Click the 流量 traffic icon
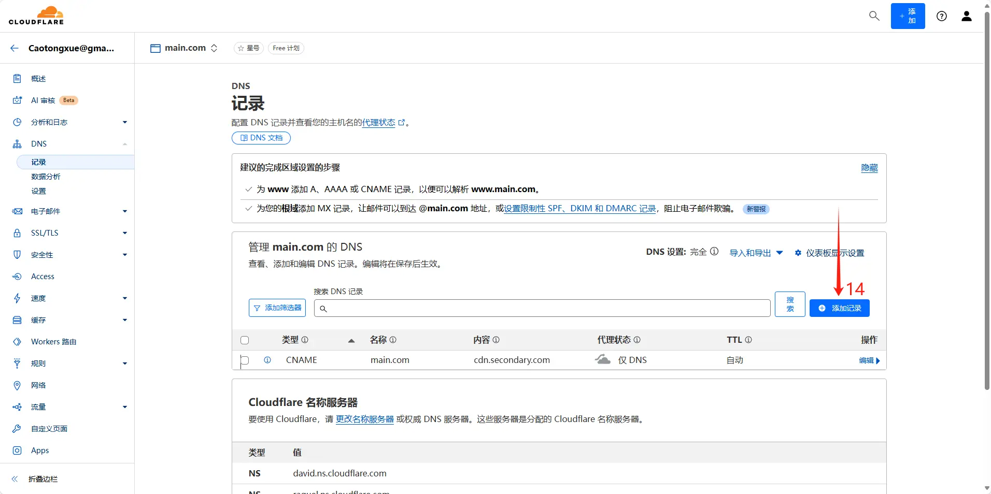991x494 pixels. coord(17,407)
